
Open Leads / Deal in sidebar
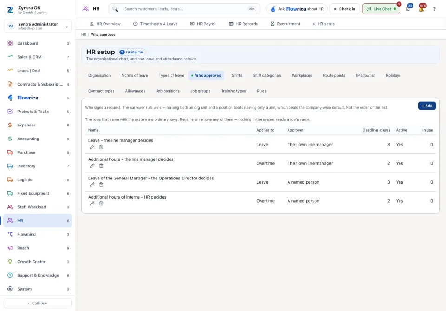tap(38, 71)
